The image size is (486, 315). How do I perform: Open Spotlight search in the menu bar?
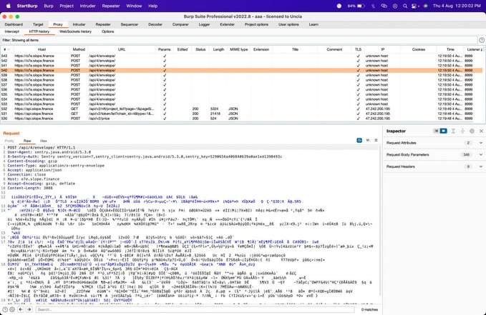click(x=405, y=6)
